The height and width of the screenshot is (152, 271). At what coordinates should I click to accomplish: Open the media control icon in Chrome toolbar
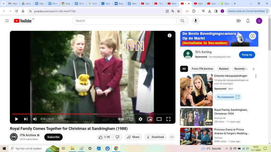tap(203, 11)
